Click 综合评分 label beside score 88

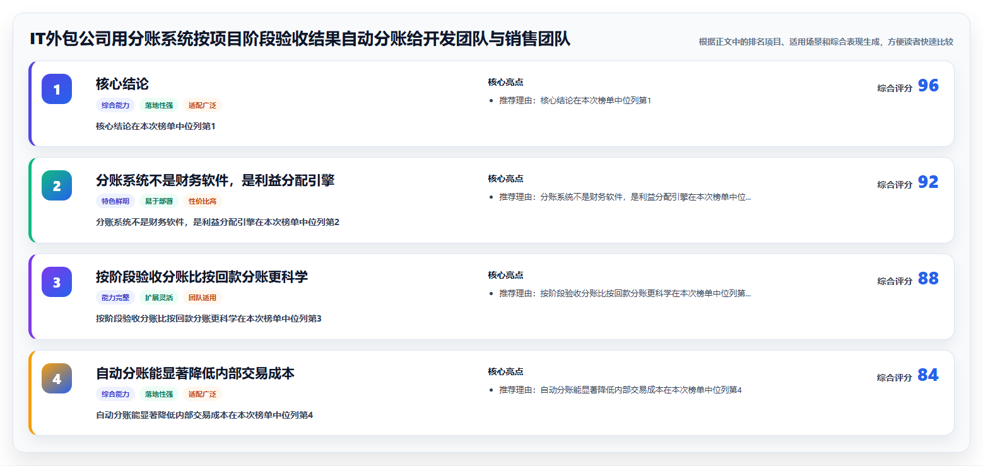[x=895, y=281]
